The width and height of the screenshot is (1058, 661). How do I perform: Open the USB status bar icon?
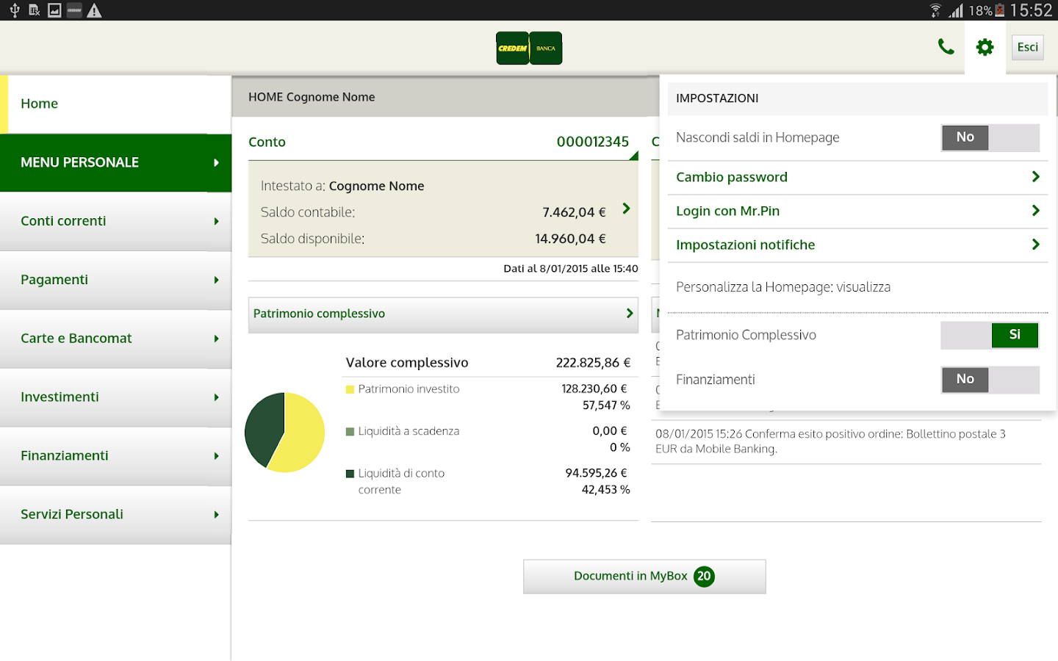14,10
